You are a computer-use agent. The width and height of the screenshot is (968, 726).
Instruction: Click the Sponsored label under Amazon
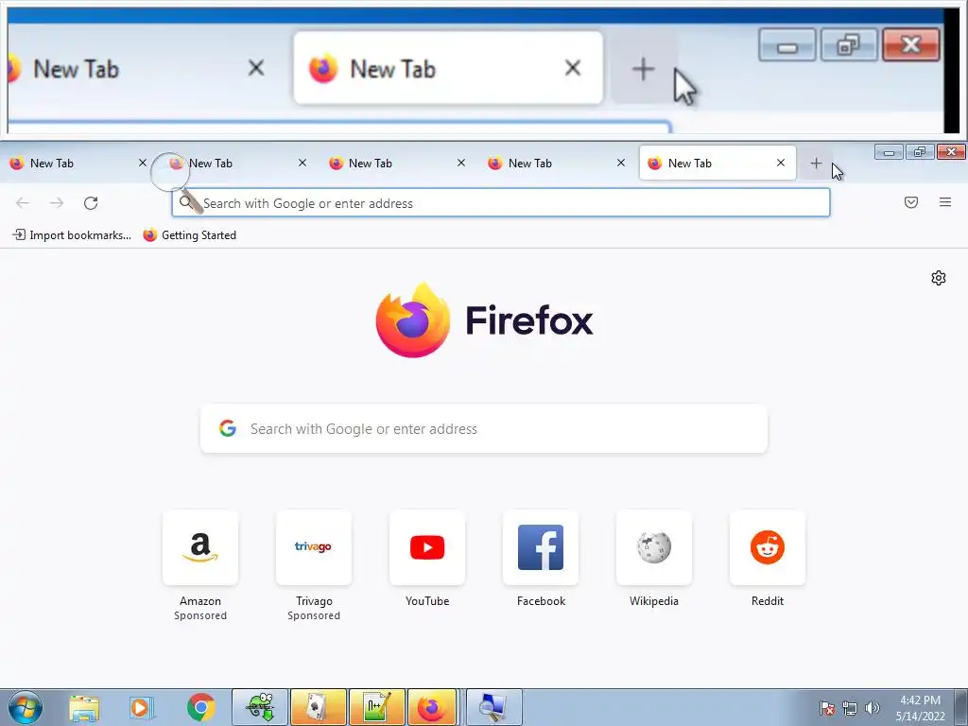200,615
